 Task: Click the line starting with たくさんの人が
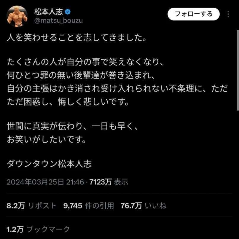(85, 62)
